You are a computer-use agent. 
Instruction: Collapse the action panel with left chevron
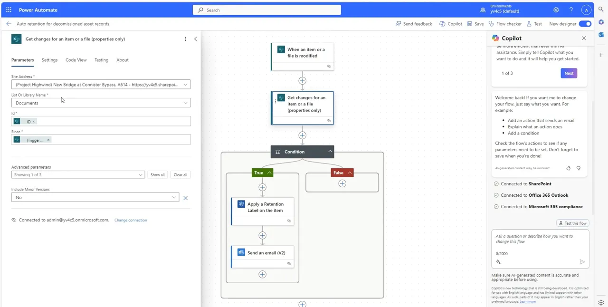[196, 39]
